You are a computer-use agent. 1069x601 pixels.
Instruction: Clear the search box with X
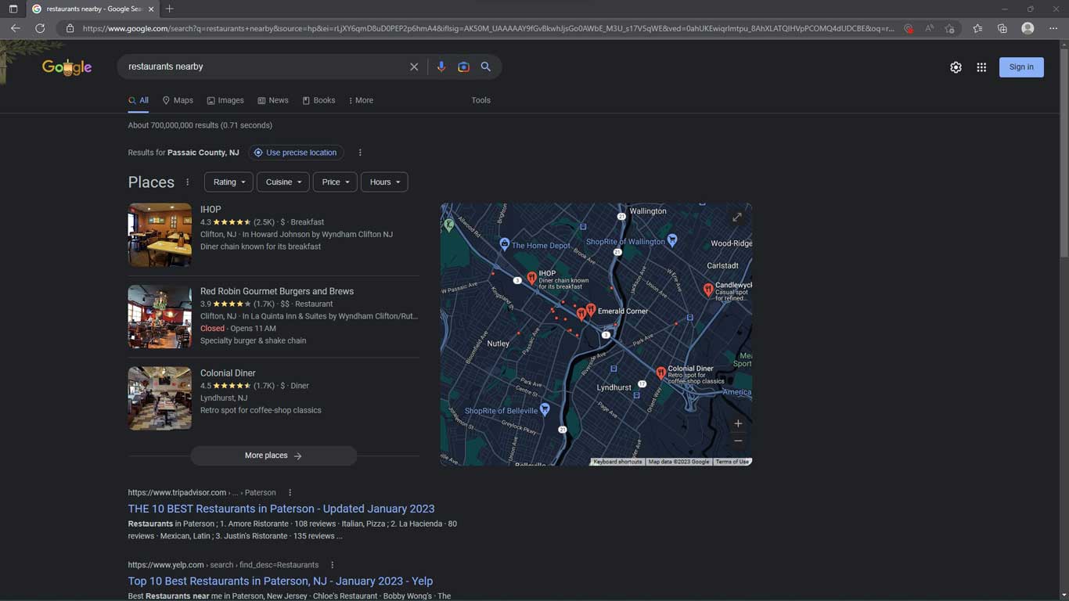[414, 67]
